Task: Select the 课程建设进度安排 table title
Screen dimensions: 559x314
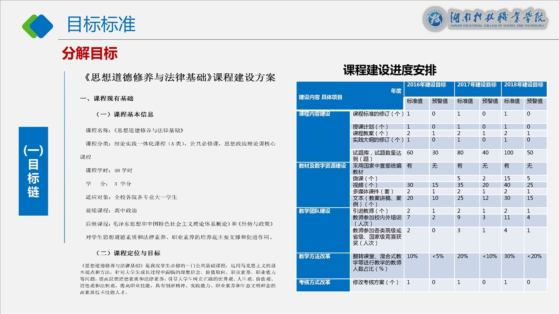Action: coord(390,70)
